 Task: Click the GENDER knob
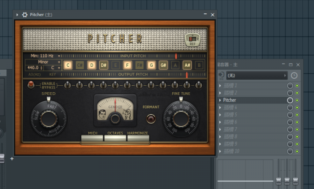click(115, 118)
